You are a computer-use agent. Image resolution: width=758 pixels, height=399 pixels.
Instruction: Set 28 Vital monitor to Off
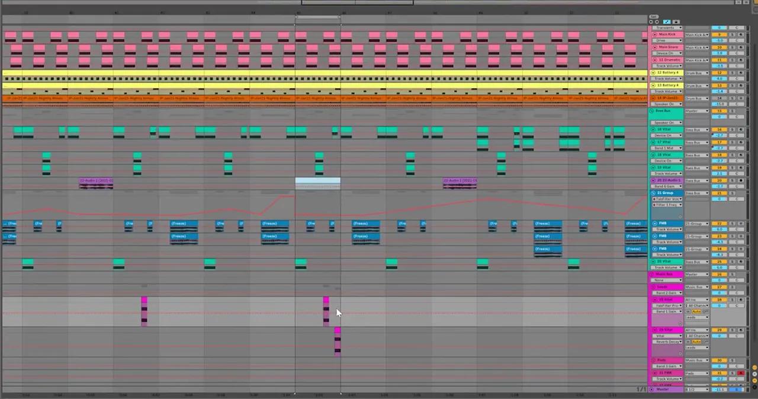[x=705, y=311]
